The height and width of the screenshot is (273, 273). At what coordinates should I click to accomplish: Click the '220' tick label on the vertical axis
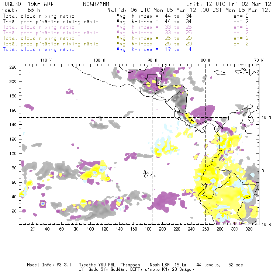tap(13, 67)
